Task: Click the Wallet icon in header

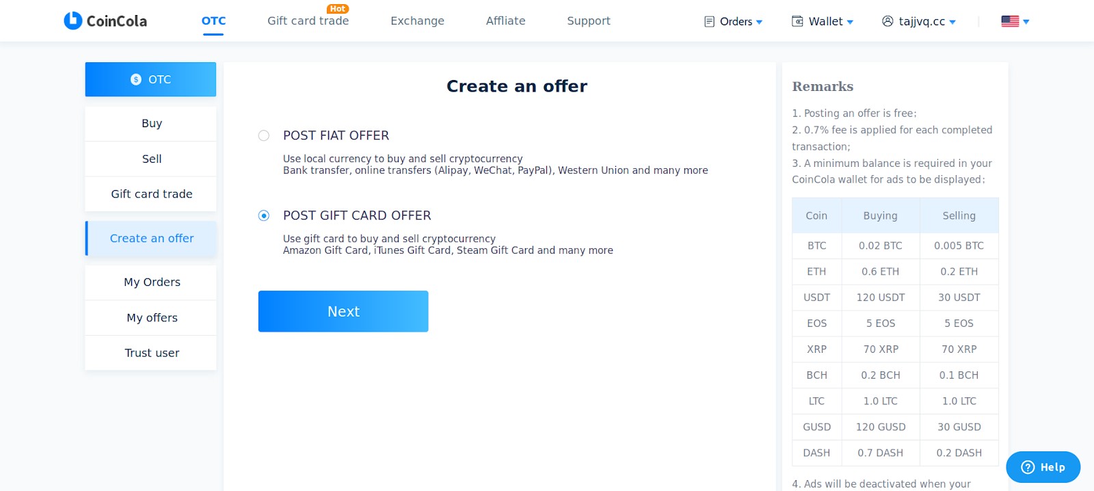Action: coord(797,21)
